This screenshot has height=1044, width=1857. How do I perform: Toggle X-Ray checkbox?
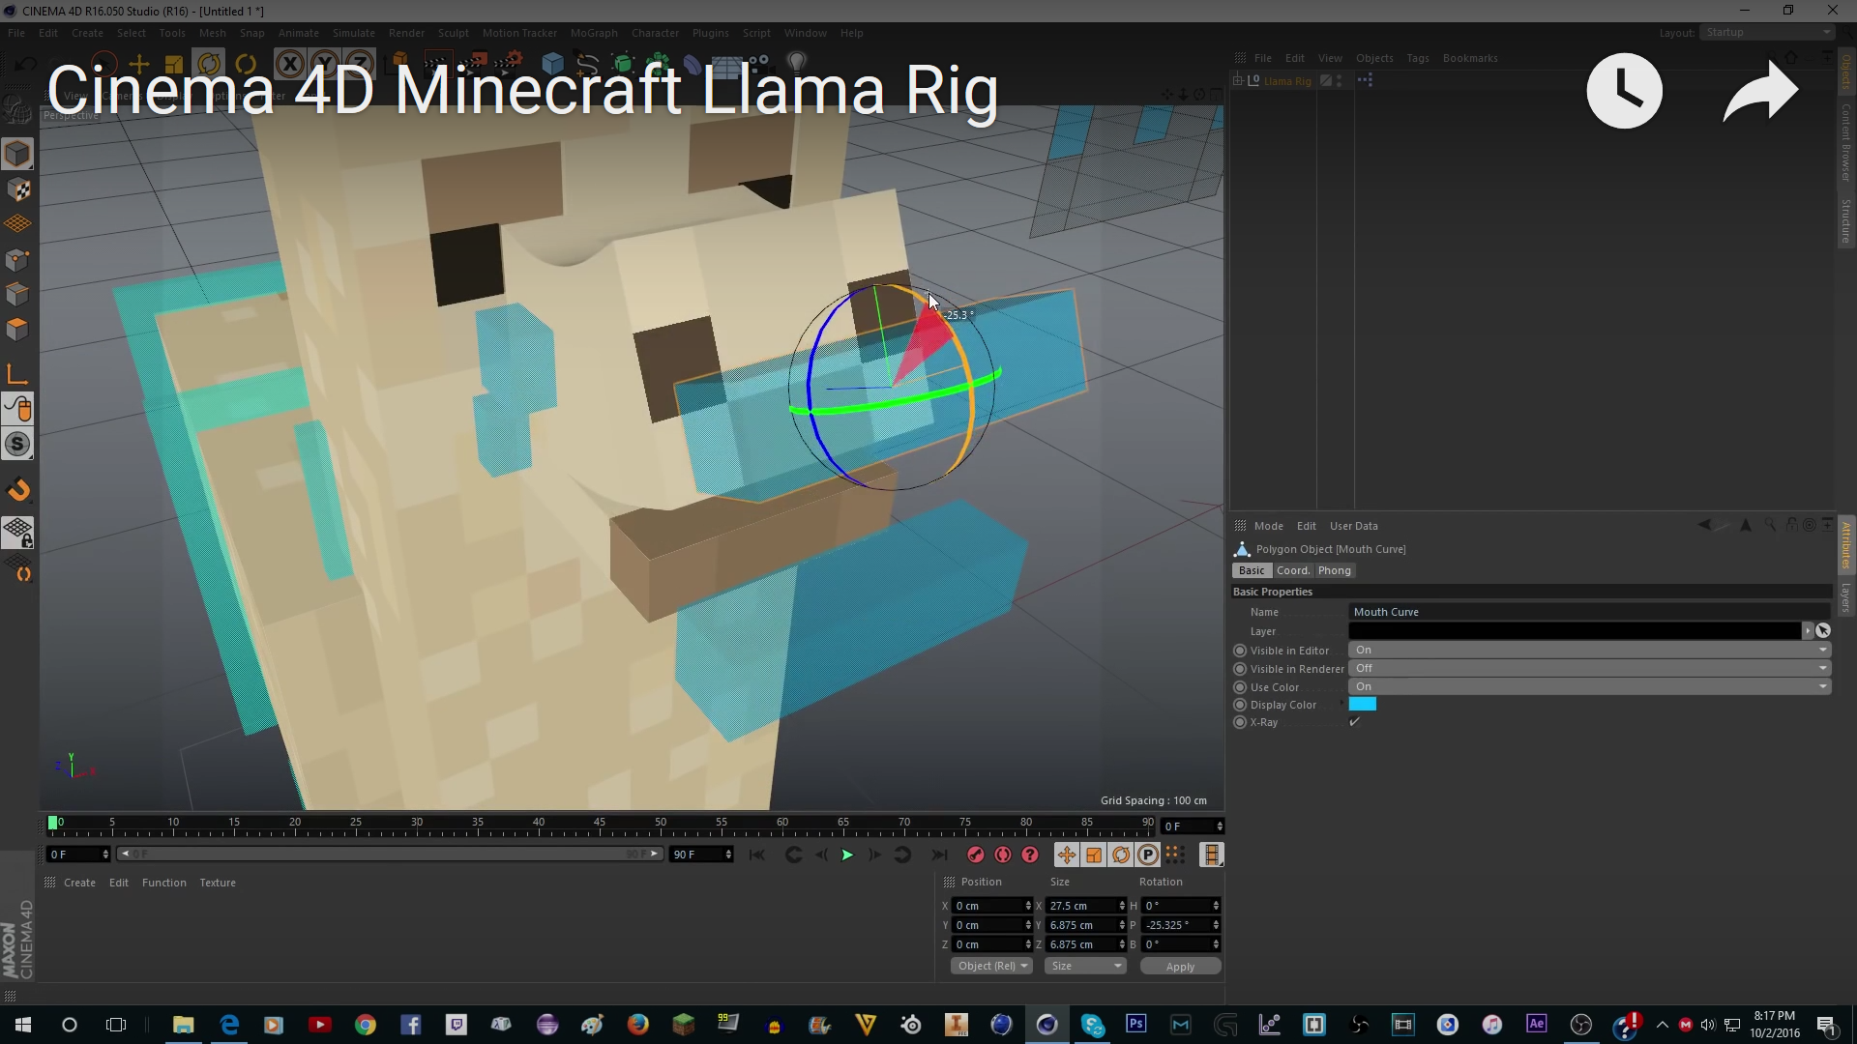click(1355, 722)
